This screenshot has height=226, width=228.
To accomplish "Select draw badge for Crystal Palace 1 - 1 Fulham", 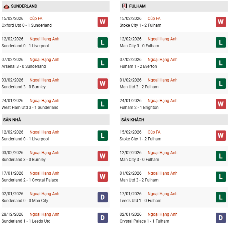I will pos(220,218).
